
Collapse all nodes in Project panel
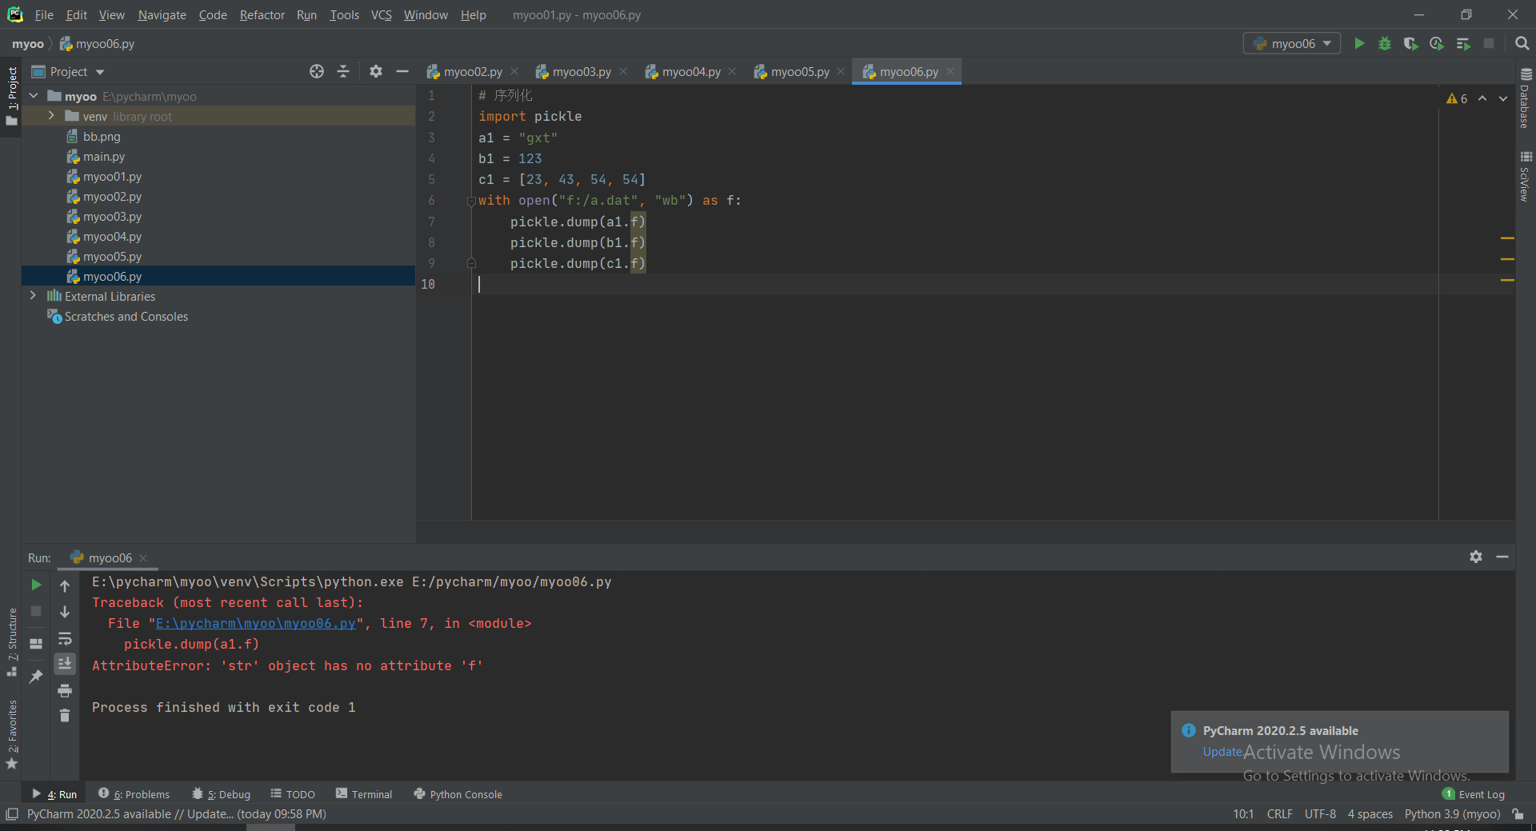coord(343,71)
